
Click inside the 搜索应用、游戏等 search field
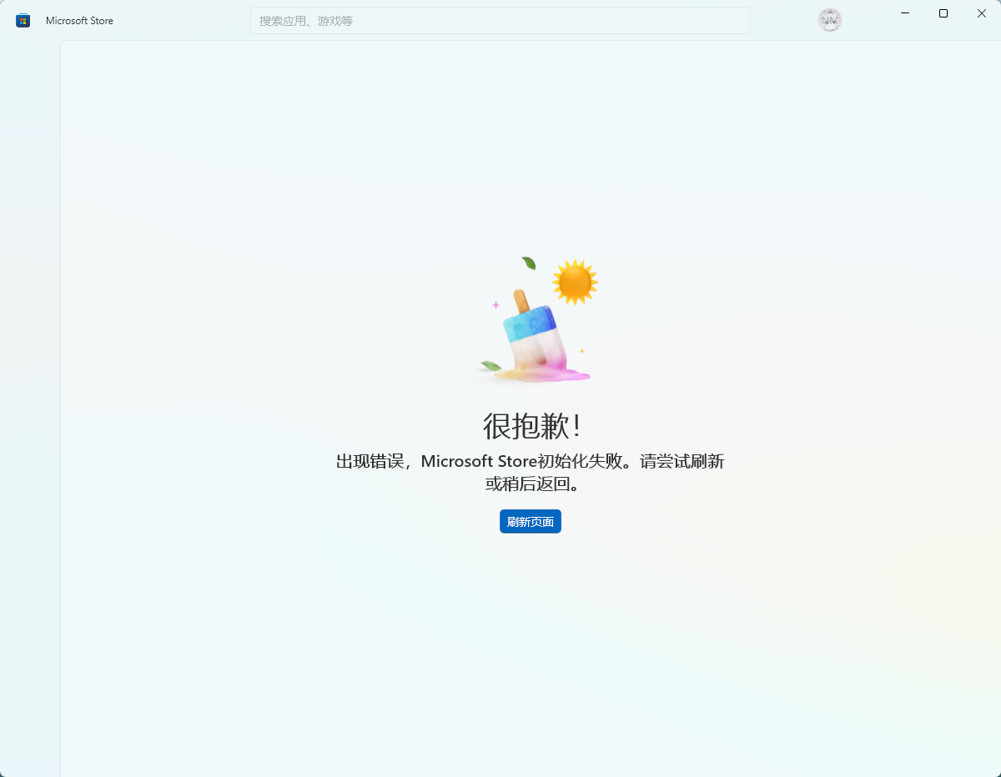click(500, 20)
